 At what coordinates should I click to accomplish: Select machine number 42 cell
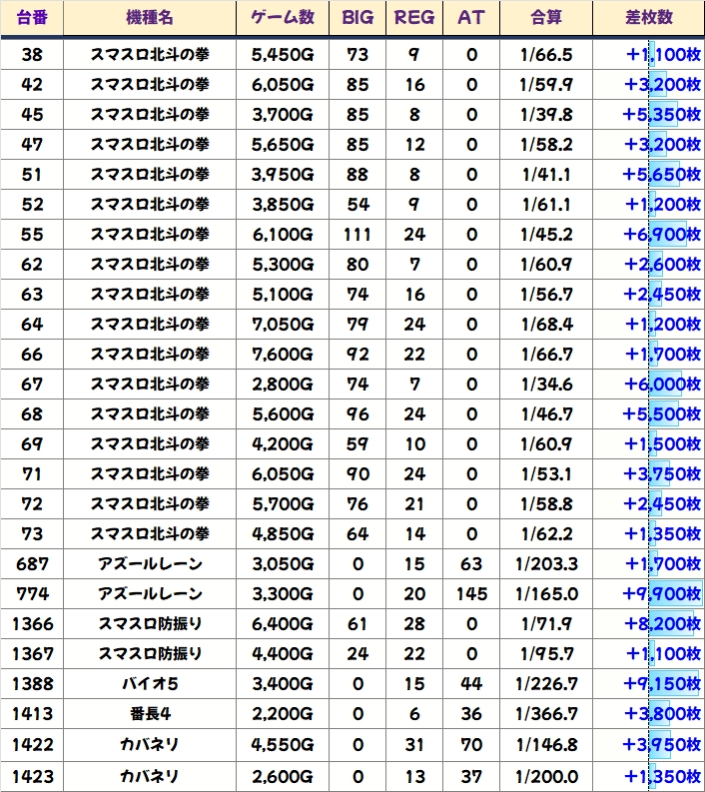(32, 84)
